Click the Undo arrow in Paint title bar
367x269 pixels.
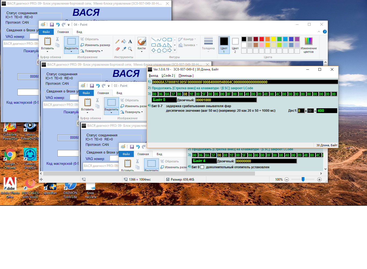pos(58,25)
